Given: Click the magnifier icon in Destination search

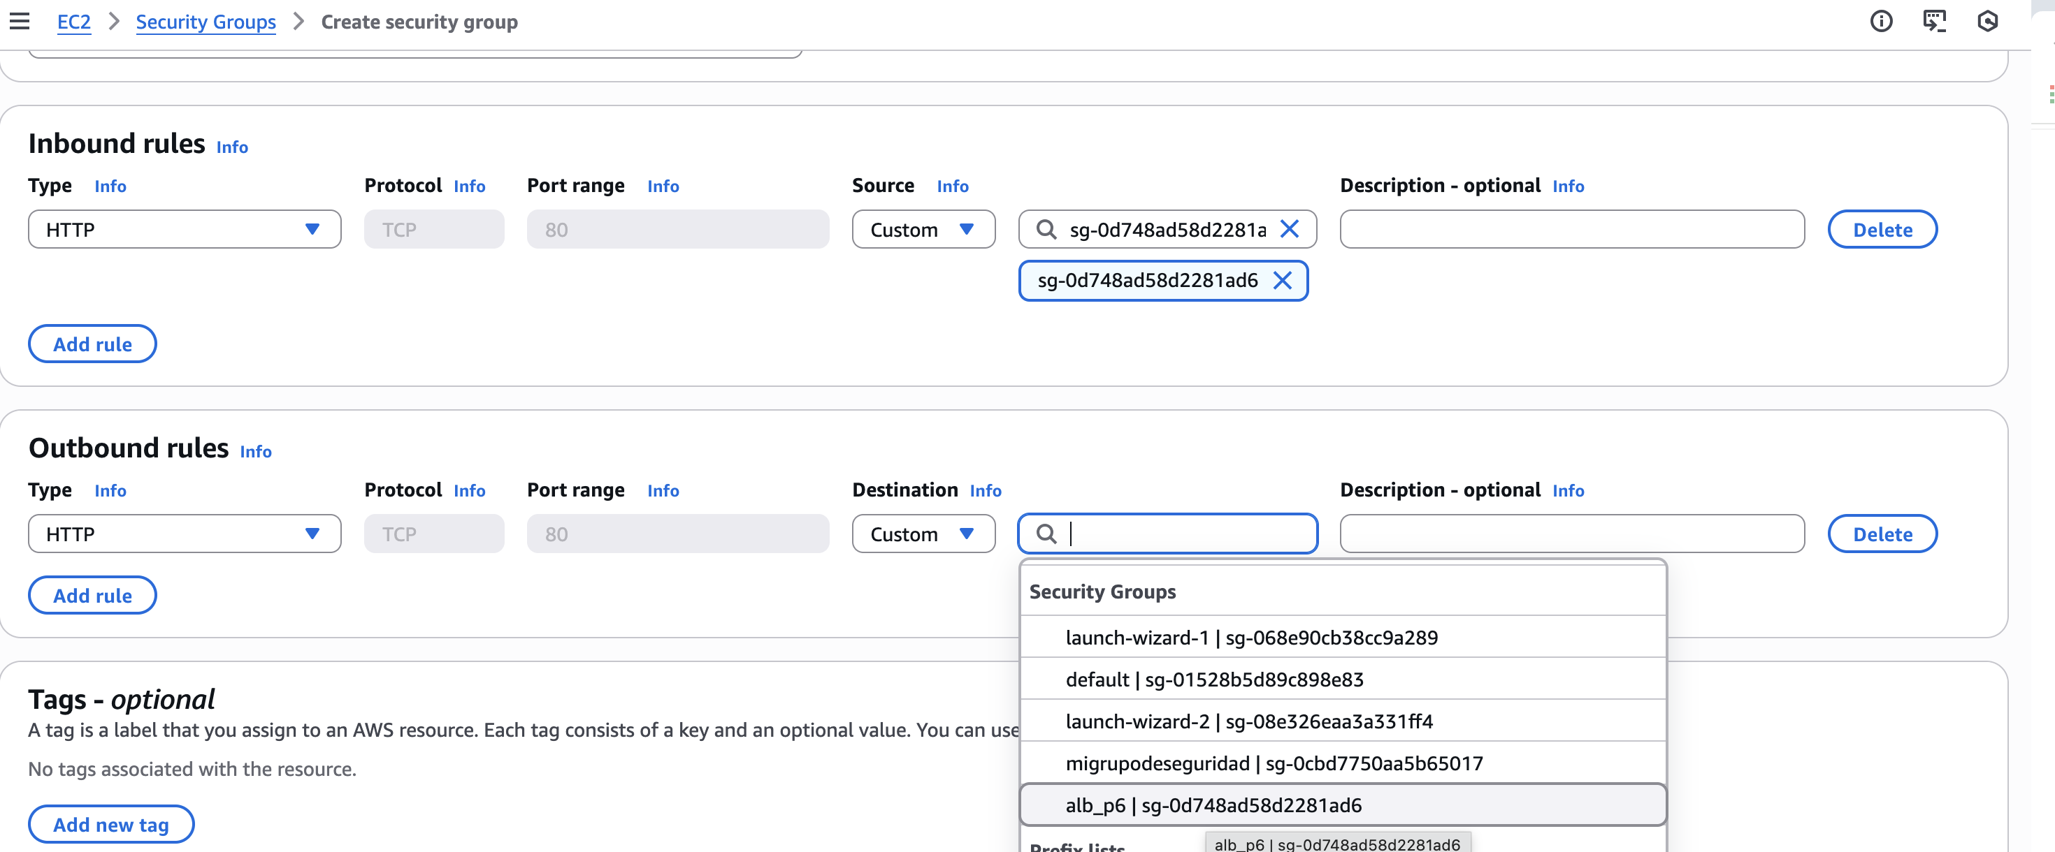Looking at the screenshot, I should coord(1046,534).
